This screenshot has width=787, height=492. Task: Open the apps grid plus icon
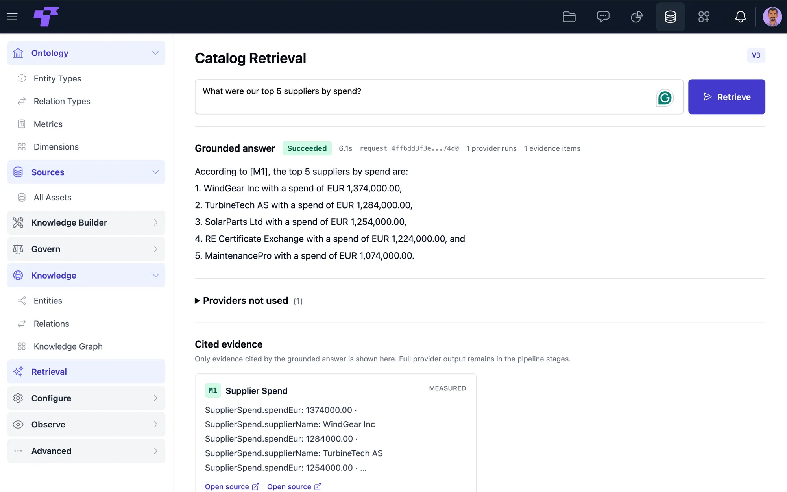coord(704,17)
